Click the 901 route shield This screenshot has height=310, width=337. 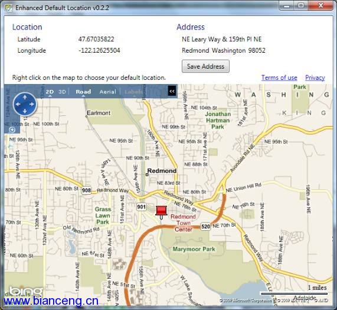(142, 207)
